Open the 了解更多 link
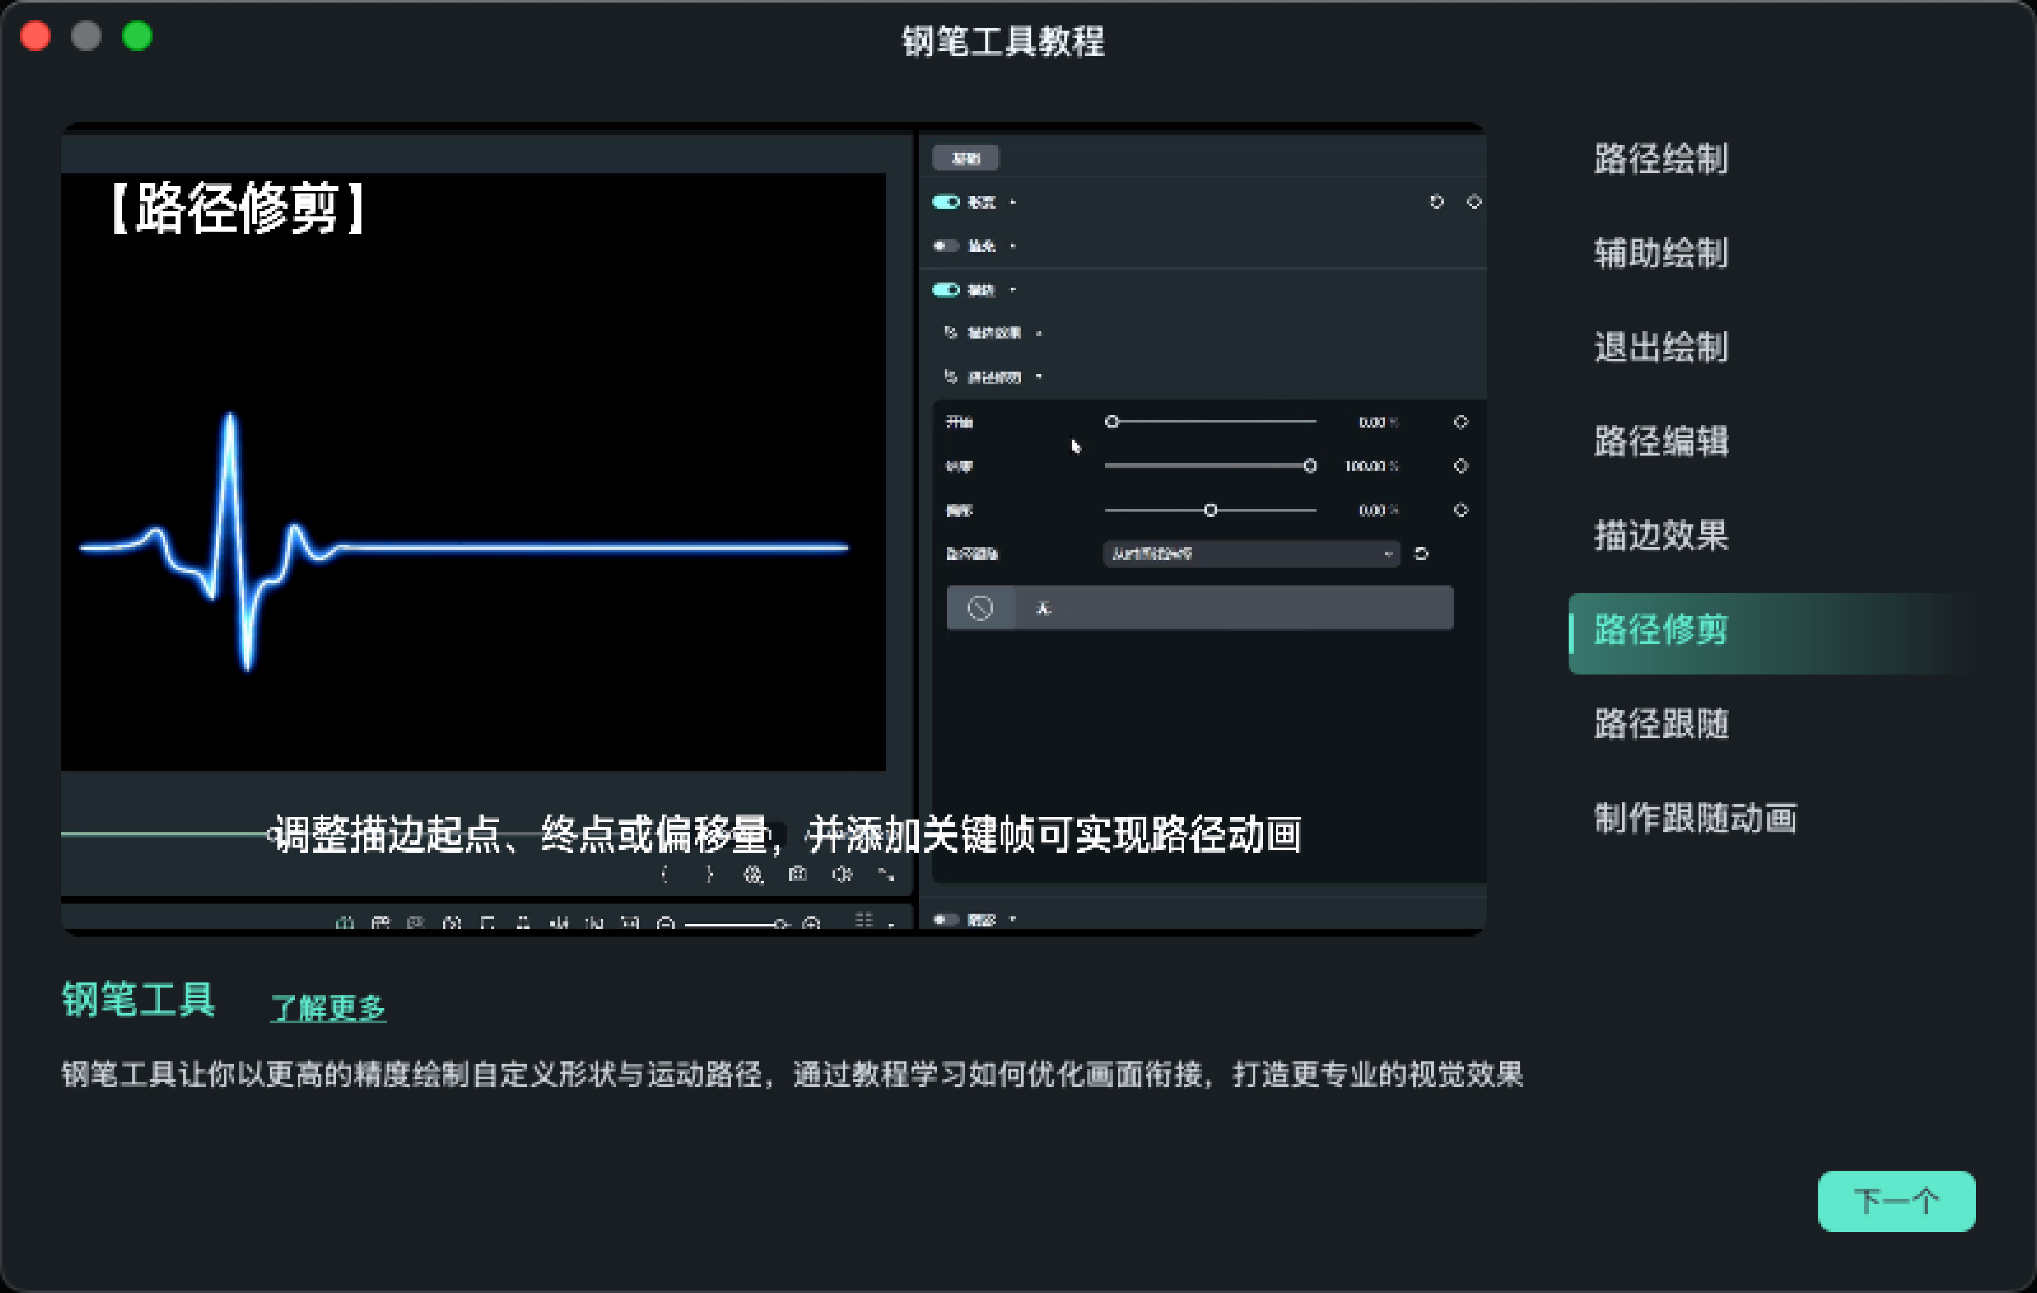Screen dimensions: 2037x1293 coord(328,1008)
